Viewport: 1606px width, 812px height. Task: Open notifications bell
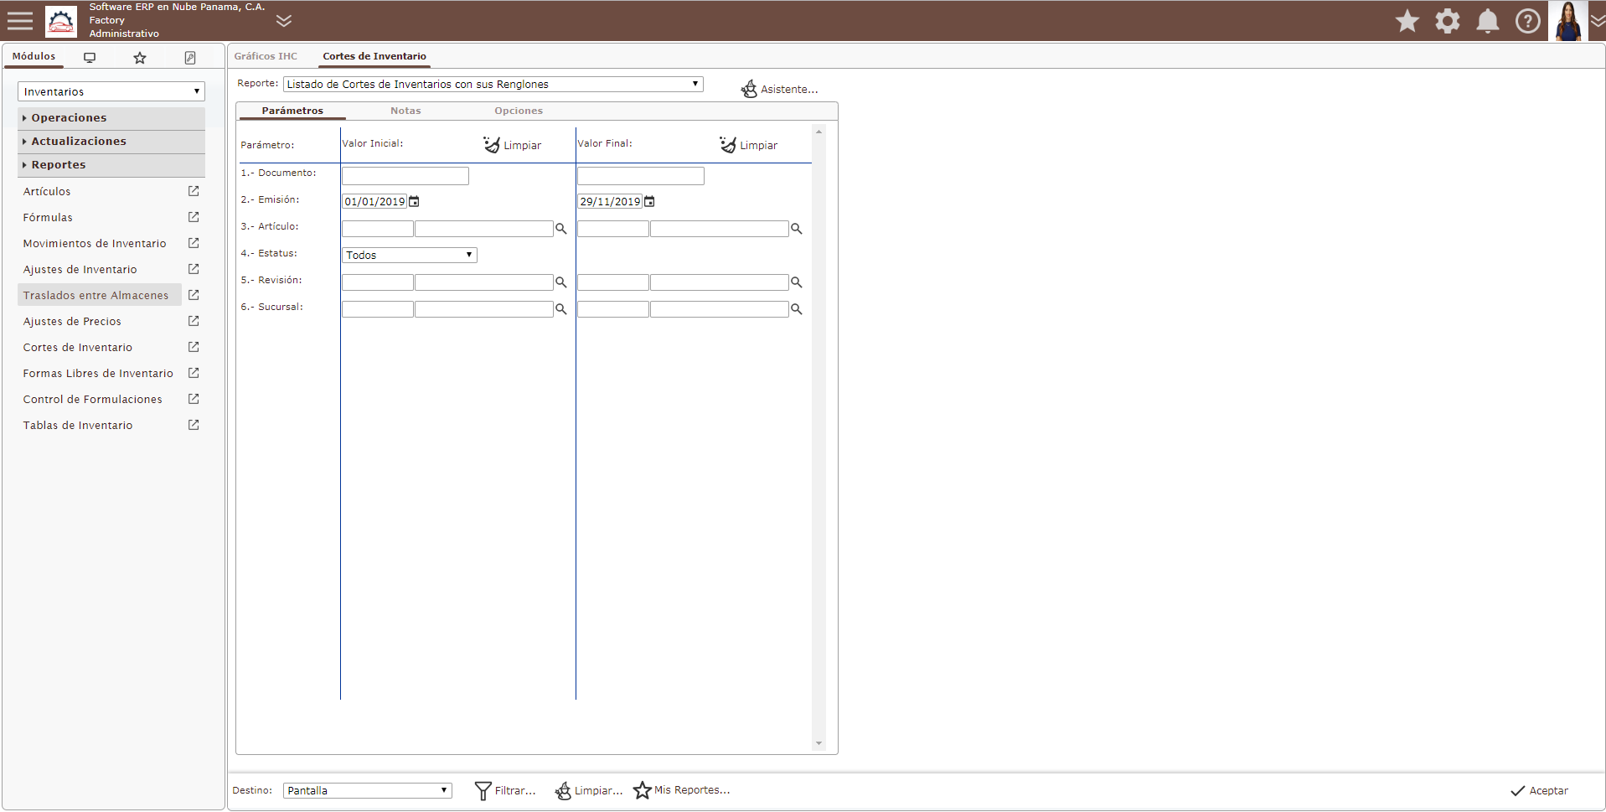point(1488,21)
